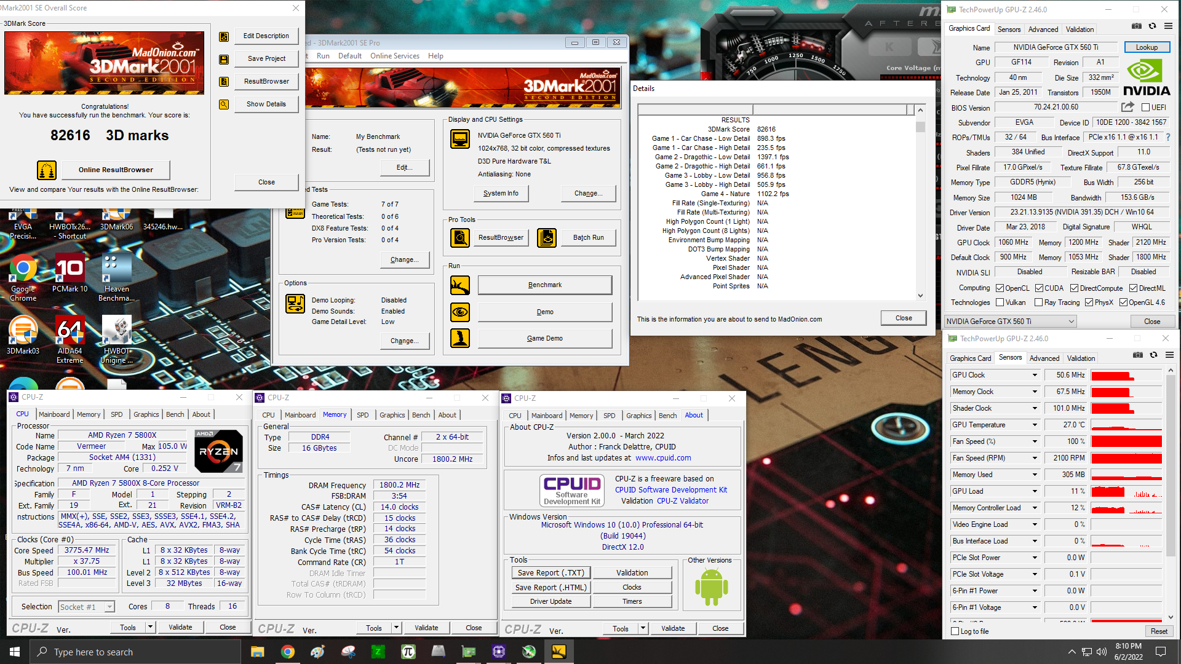Image resolution: width=1181 pixels, height=664 pixels.
Task: Click the Bus Interface question mark icon
Action: (x=1168, y=137)
